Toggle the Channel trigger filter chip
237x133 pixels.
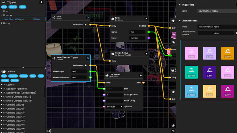point(13,7)
